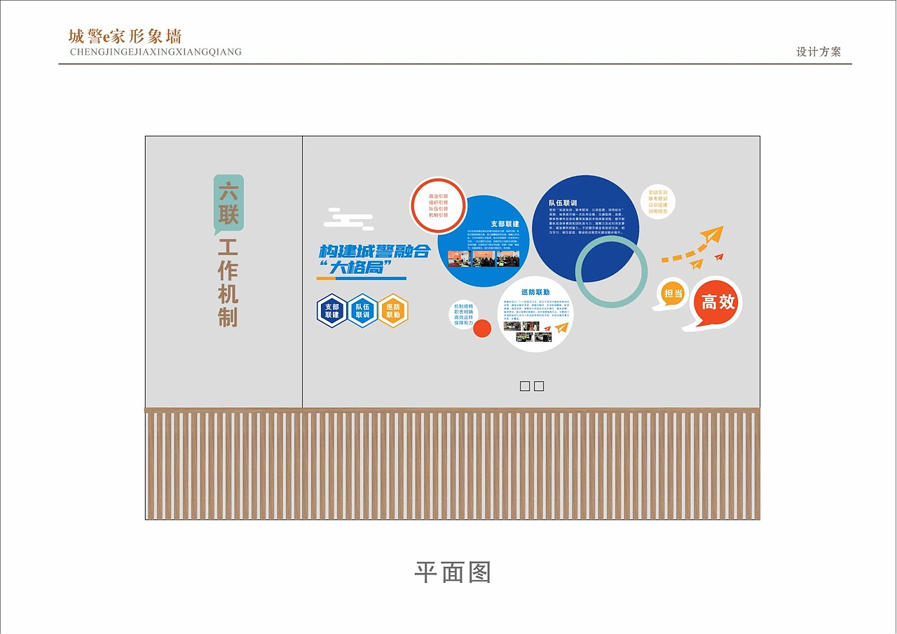Select the teal ring overlapping the dark blue circle
The width and height of the screenshot is (897, 634).
pos(611,271)
